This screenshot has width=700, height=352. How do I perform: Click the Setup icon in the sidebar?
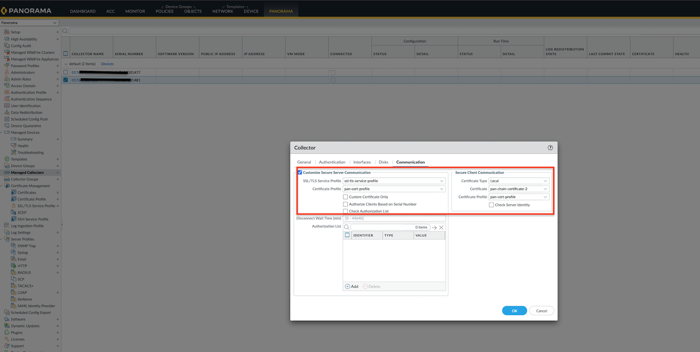(7, 32)
